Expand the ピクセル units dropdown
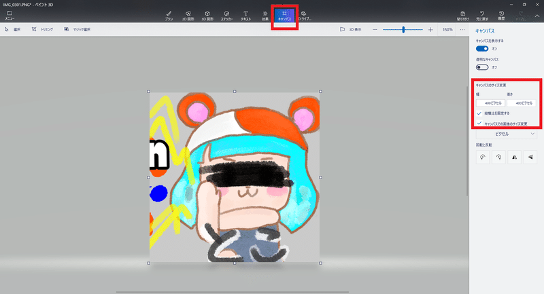The image size is (544, 294). (506, 134)
